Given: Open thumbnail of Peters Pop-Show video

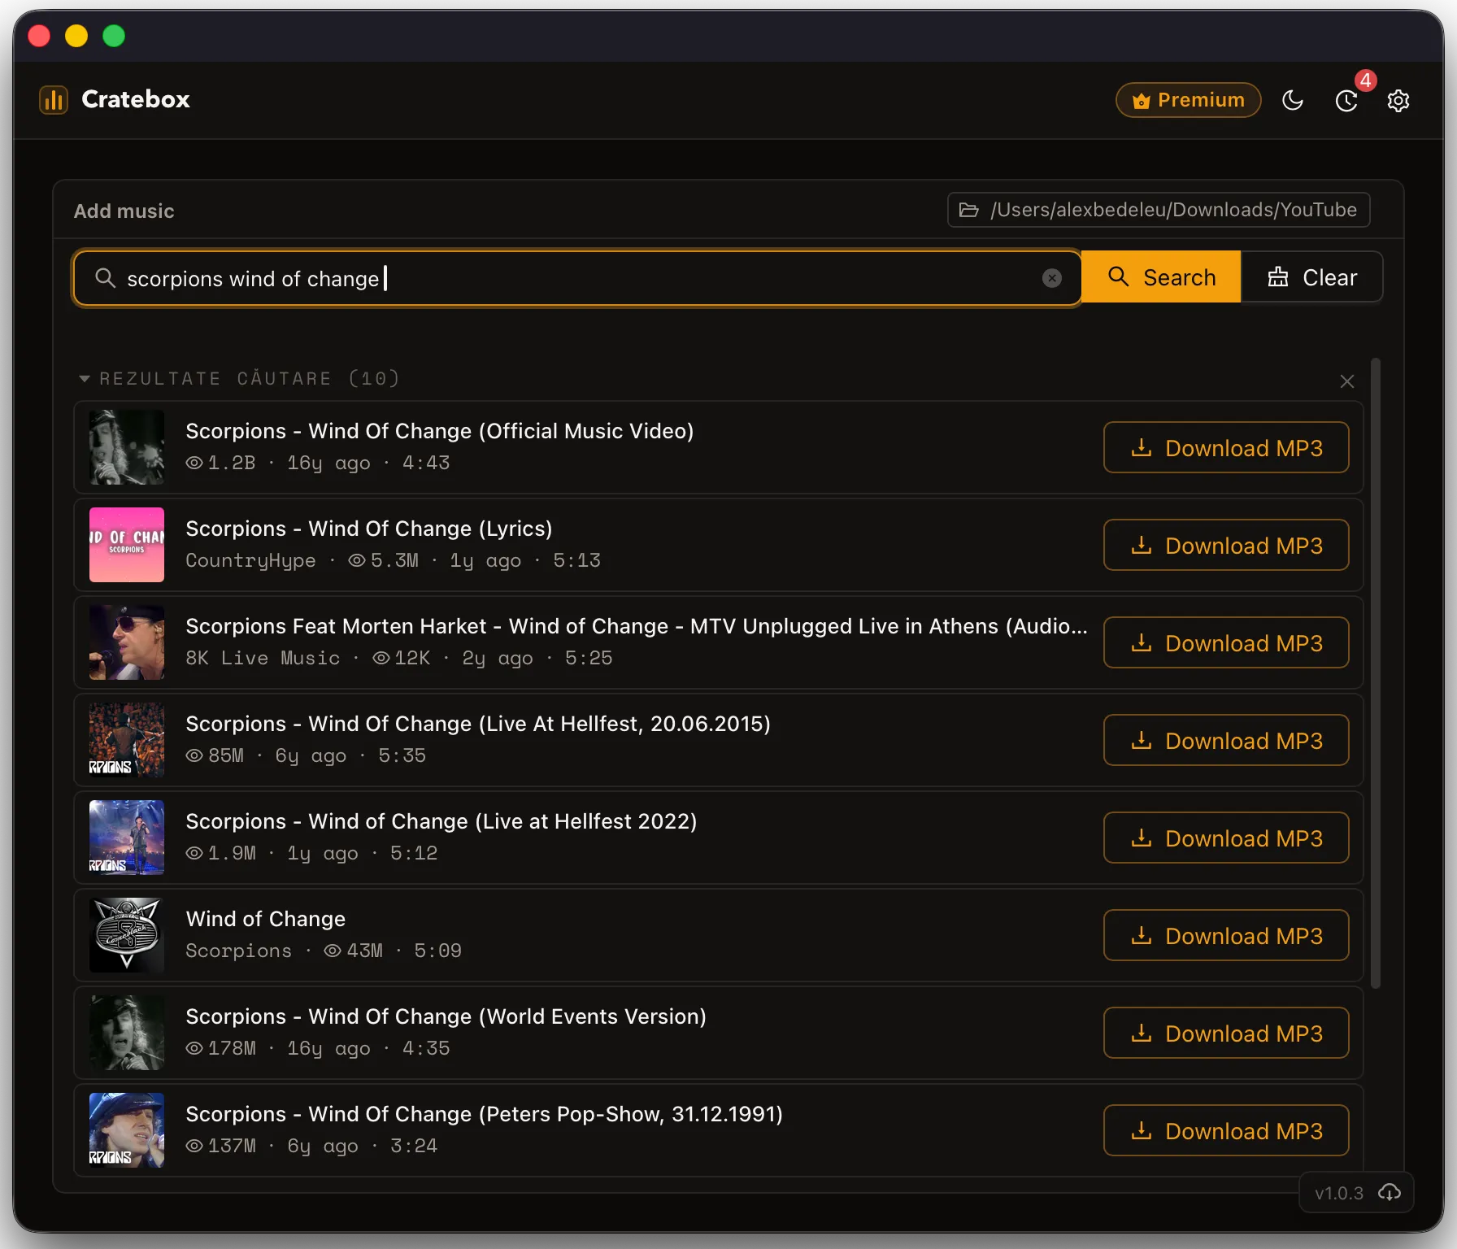Looking at the screenshot, I should 127,1130.
